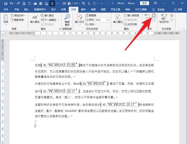This screenshot has width=187, height=144.
Task: Undo the last action
Action: pos(12,3)
